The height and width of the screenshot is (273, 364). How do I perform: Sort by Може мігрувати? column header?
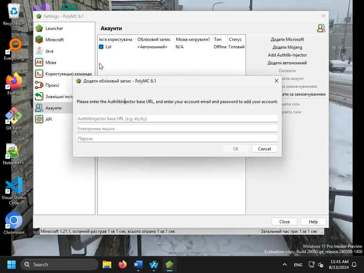pyautogui.click(x=193, y=39)
